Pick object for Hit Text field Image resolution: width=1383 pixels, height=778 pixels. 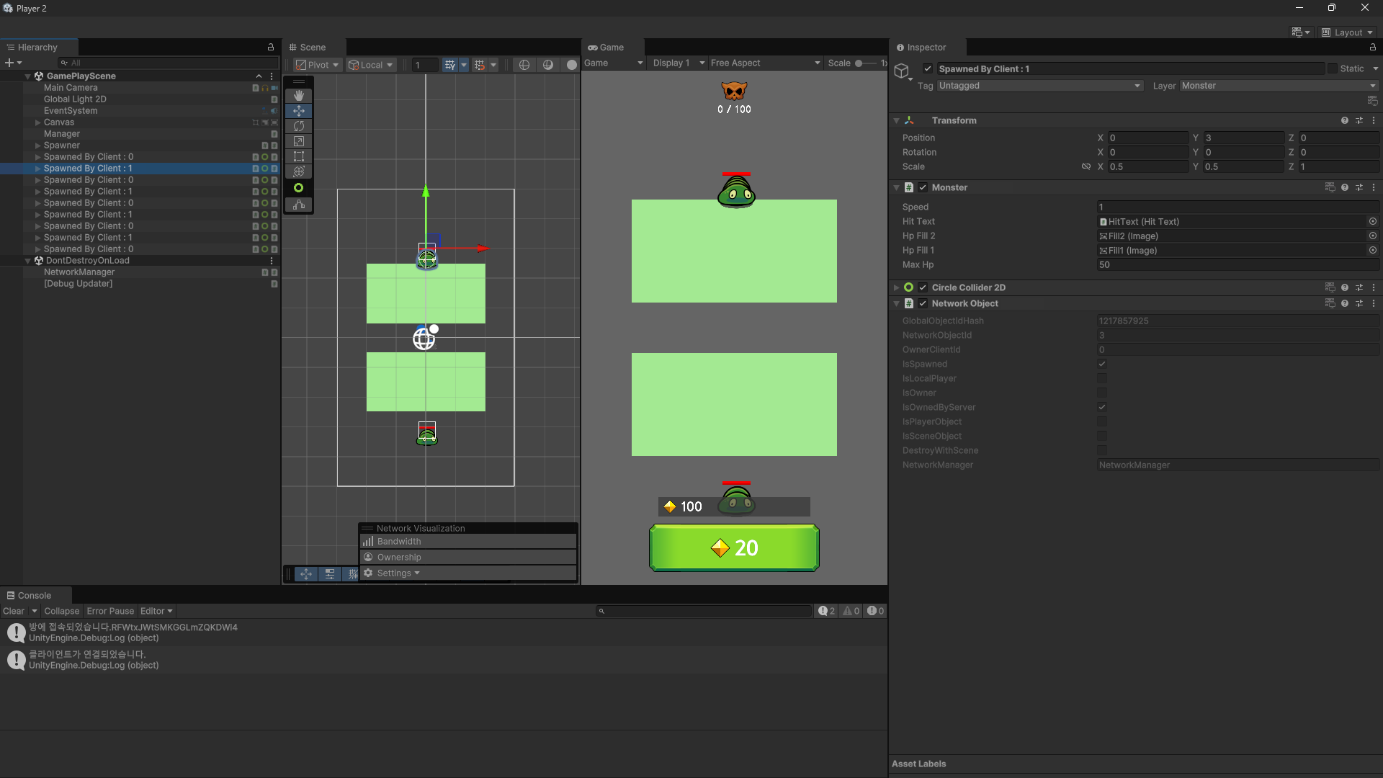click(1373, 222)
